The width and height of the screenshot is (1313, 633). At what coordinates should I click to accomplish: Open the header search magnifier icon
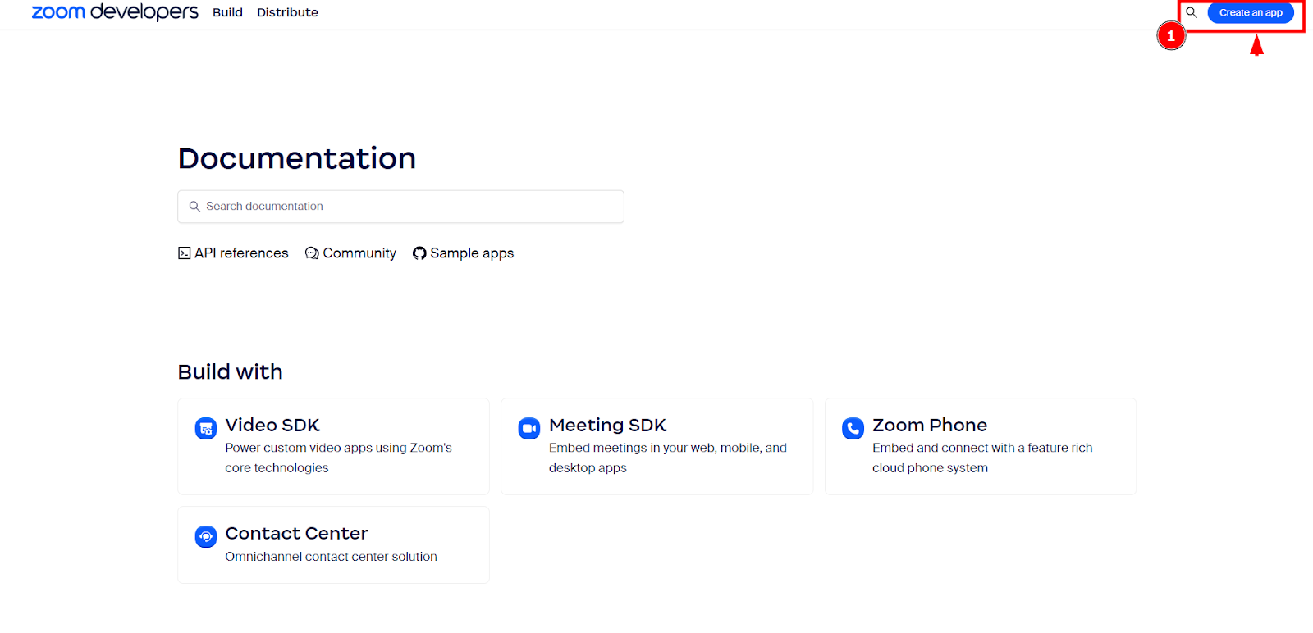(1192, 12)
